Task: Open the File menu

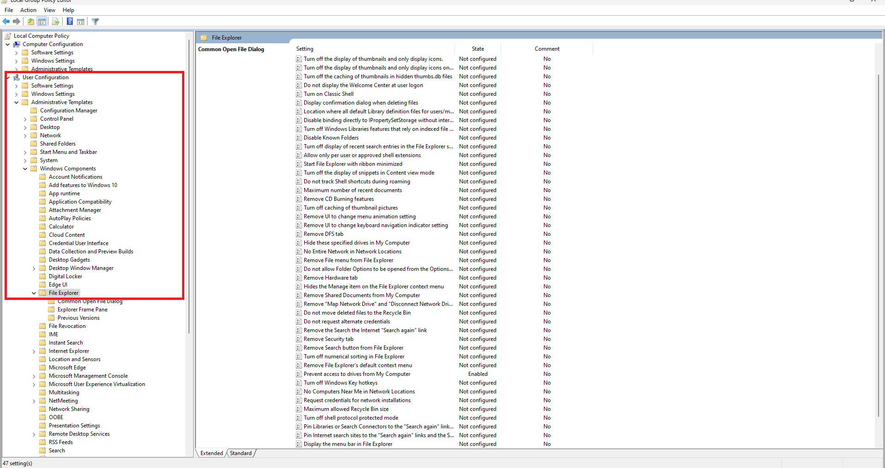Action: click(9, 10)
